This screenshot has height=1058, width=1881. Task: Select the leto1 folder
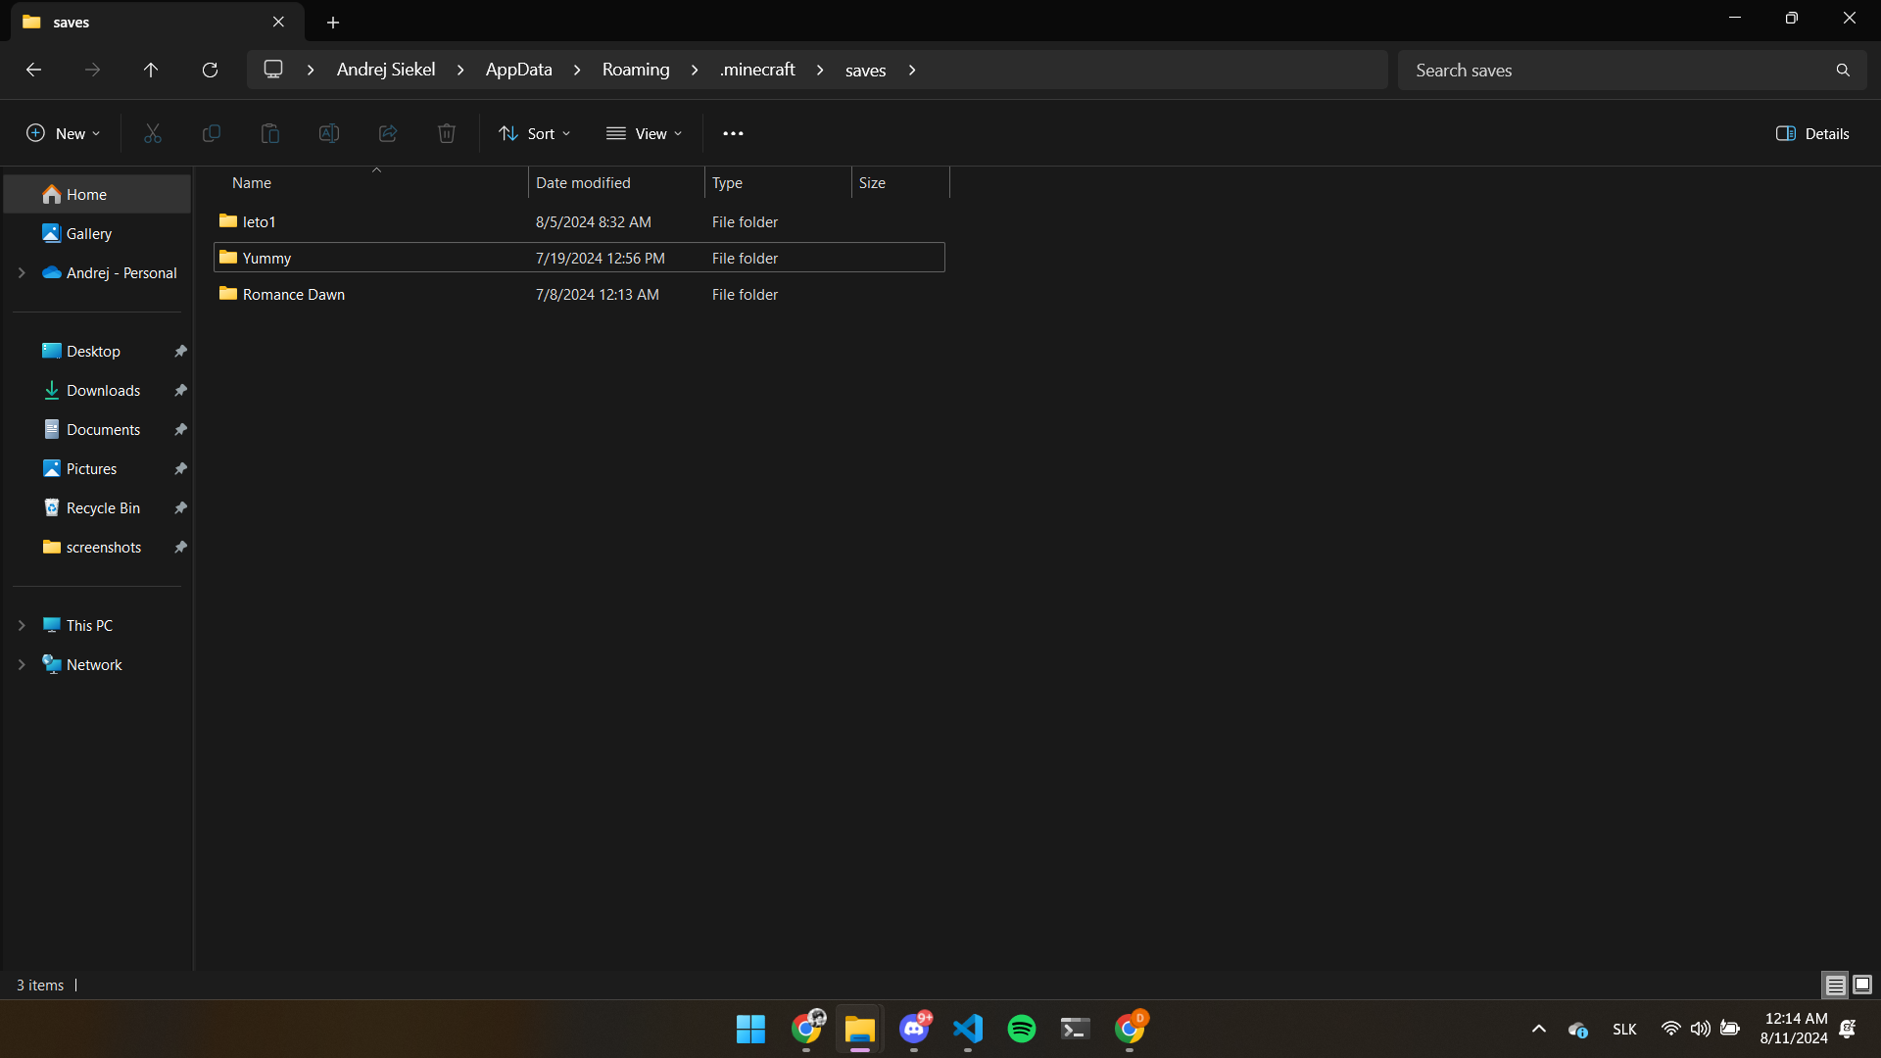point(579,221)
